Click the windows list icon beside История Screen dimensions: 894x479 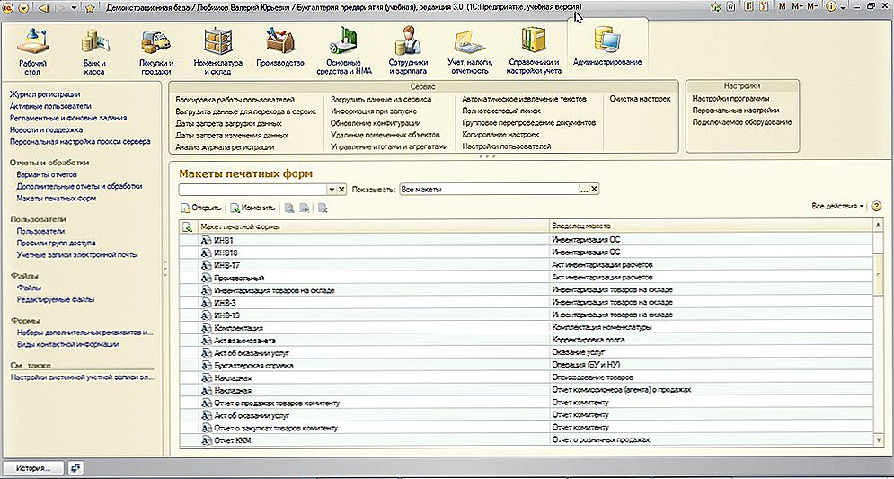point(75,467)
